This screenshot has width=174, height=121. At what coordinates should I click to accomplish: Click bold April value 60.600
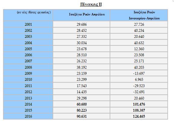coord(82,104)
